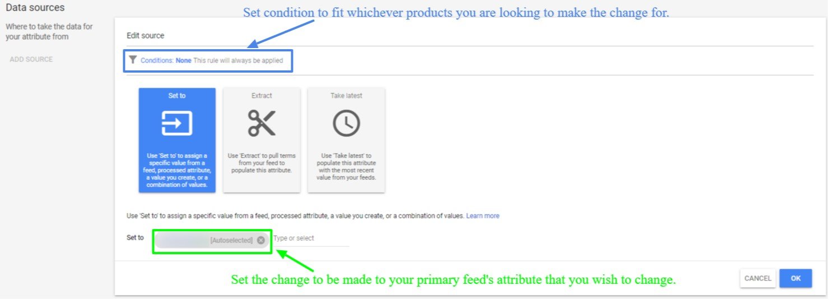Switch to the 'Take latest' card title
The height and width of the screenshot is (300, 830).
346,96
